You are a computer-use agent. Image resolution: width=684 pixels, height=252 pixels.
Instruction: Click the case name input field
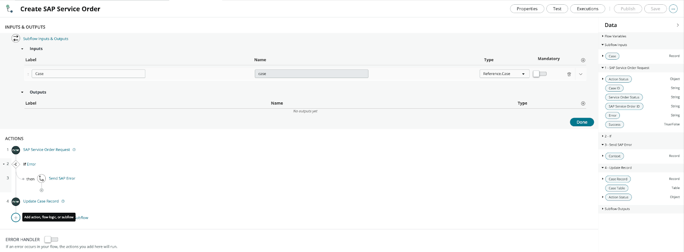[x=312, y=74]
